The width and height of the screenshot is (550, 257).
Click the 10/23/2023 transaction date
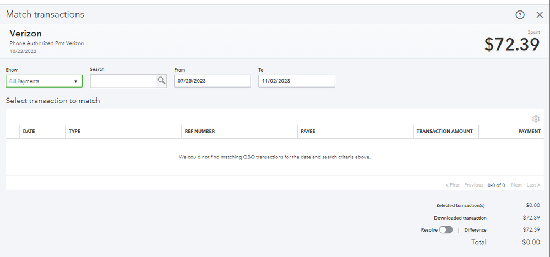[23, 51]
